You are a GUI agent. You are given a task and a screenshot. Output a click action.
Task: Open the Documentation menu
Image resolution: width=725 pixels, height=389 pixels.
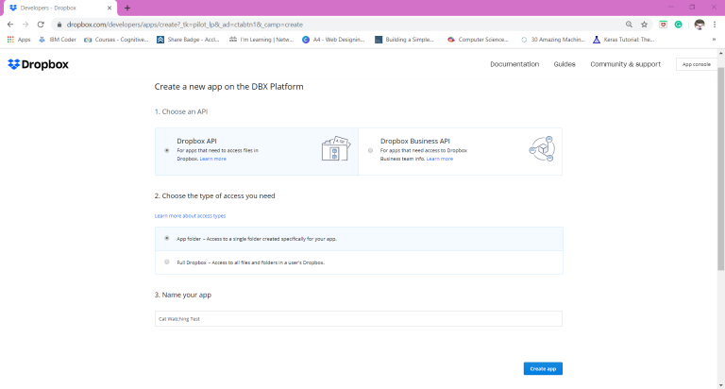click(514, 64)
